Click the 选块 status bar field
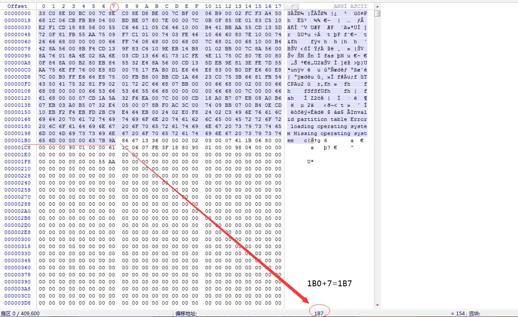Screen dimensions: 518x317 [x=475, y=313]
